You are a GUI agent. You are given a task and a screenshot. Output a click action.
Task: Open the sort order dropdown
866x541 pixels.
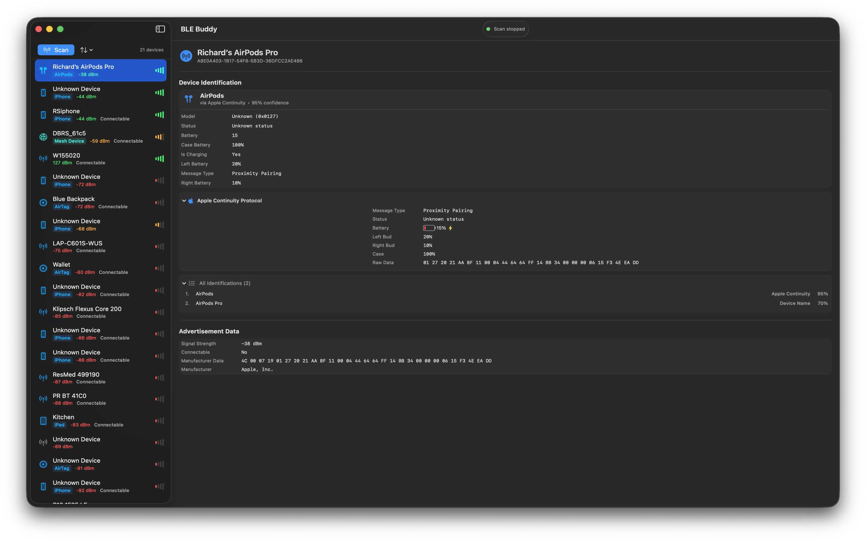86,50
